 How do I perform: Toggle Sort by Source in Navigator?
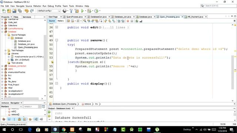pos(41,119)
